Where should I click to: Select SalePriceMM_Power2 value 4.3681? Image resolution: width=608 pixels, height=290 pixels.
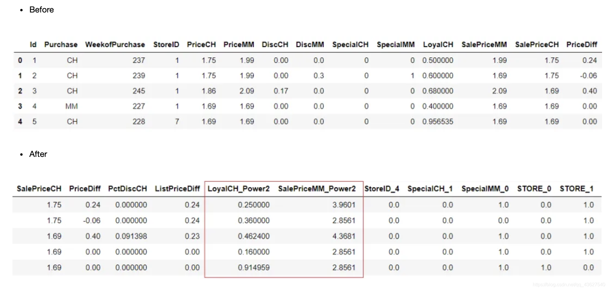[x=344, y=236]
